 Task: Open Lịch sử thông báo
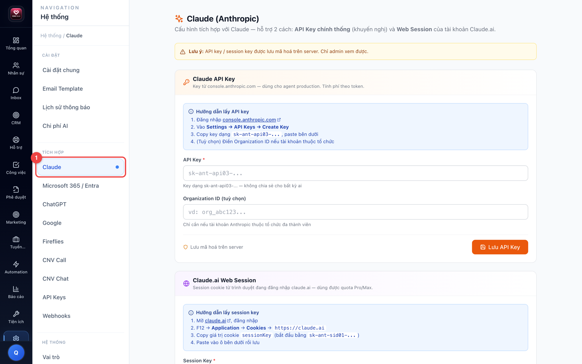81,107
